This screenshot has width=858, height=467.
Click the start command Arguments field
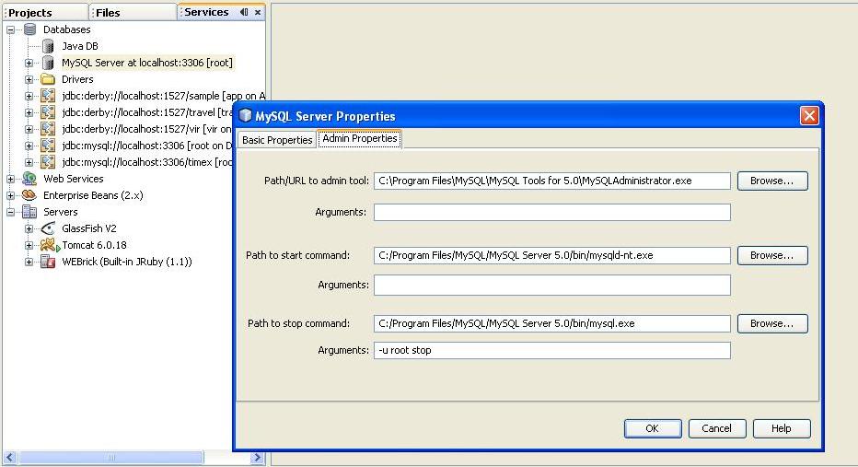click(552, 286)
